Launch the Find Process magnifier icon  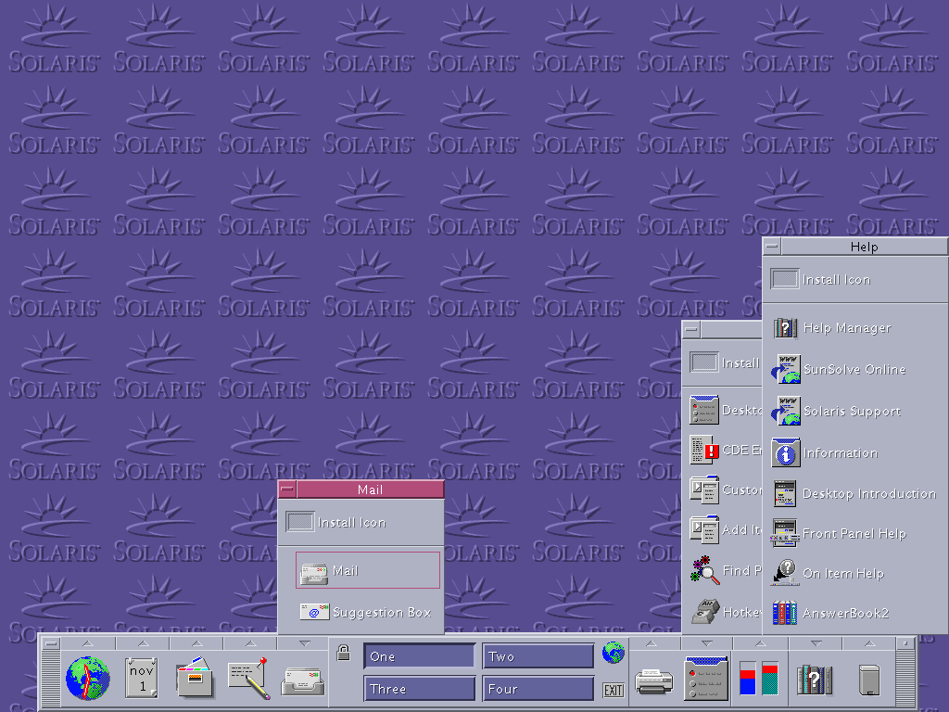pyautogui.click(x=726, y=570)
